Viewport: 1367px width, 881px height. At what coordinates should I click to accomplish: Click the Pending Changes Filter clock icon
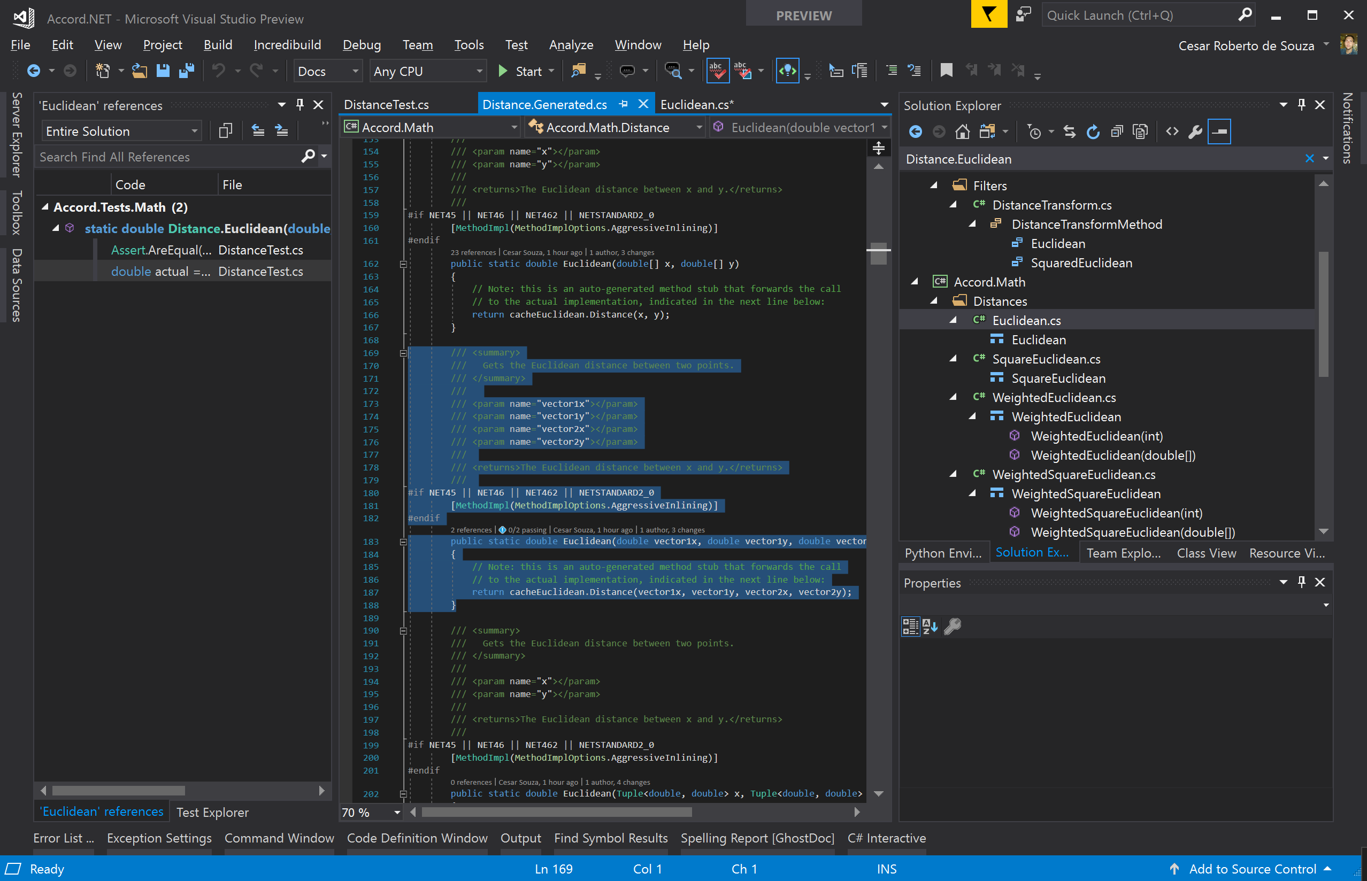[x=1034, y=132]
